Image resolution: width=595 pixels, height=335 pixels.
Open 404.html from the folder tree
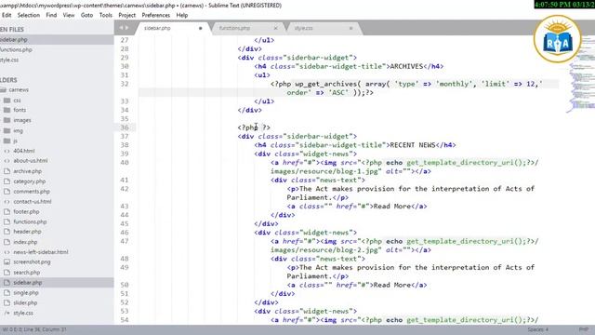[x=24, y=151]
